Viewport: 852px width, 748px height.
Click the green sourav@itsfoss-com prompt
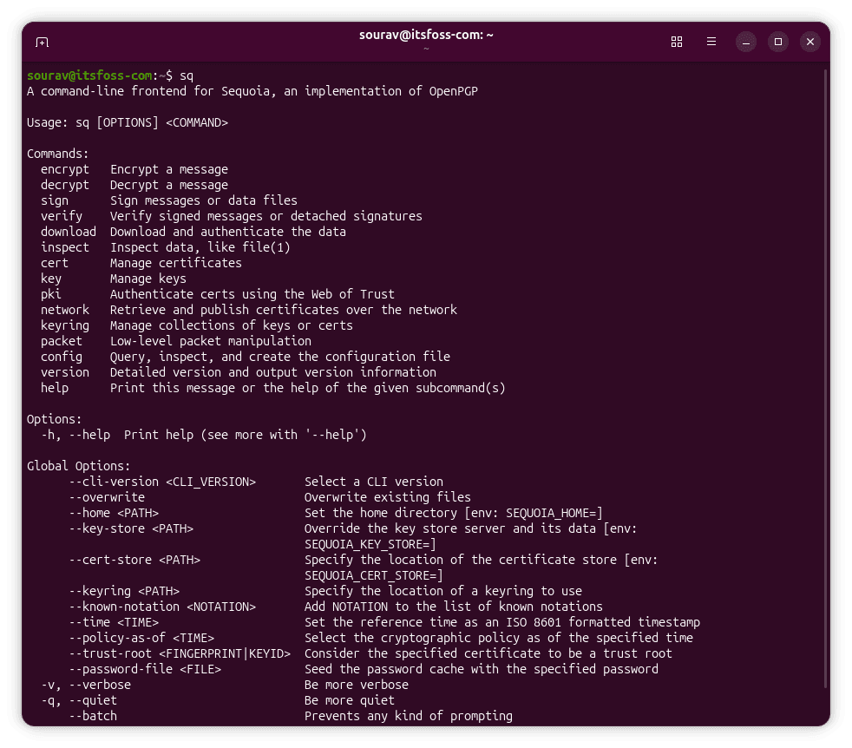[x=89, y=75]
